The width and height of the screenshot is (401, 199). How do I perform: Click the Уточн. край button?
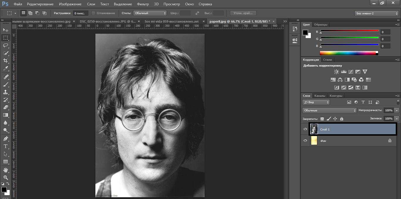click(x=243, y=13)
